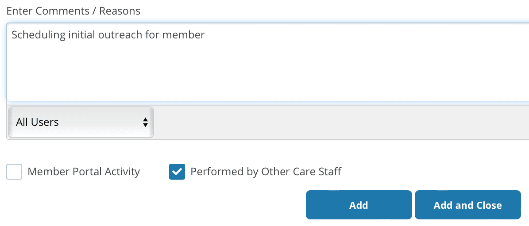The image size is (529, 226).
Task: Check the Member Portal Activity checkbox
Action: point(14,172)
